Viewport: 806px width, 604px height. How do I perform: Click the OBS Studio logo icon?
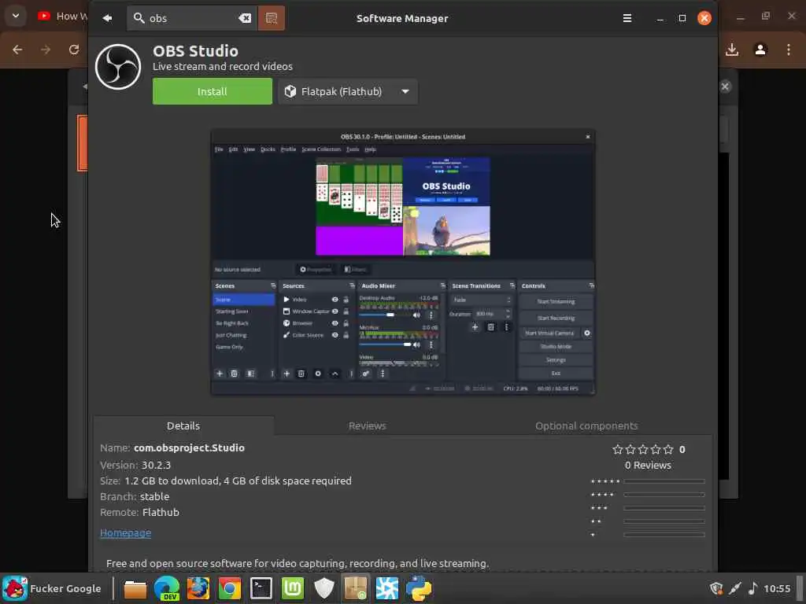coord(118,67)
